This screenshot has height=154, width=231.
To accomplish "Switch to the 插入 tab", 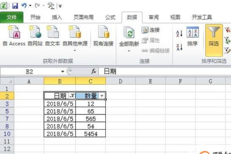I will [x=57, y=17].
